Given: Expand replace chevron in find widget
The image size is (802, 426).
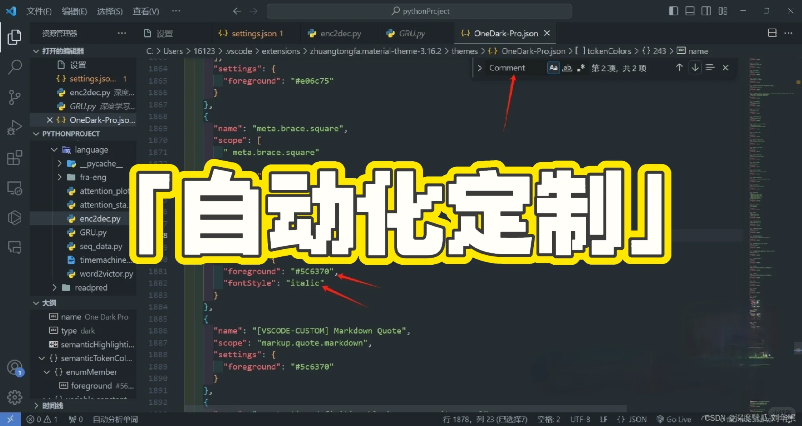Looking at the screenshot, I should click(x=479, y=68).
